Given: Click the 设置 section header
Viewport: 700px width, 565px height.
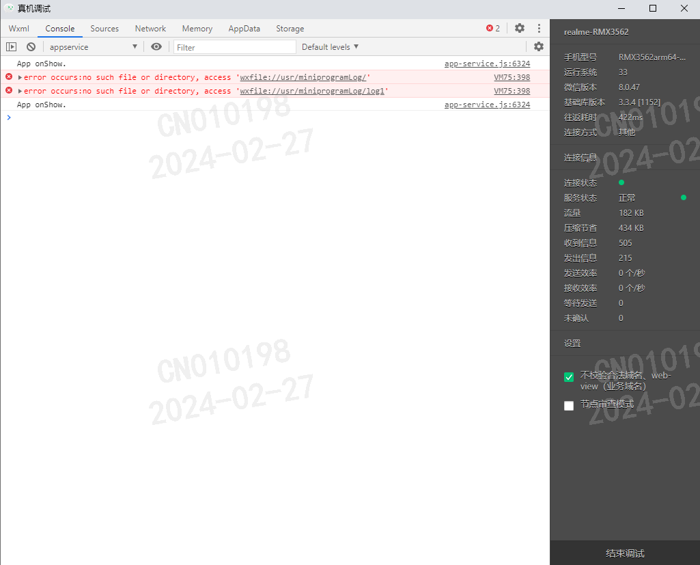Looking at the screenshot, I should point(572,344).
